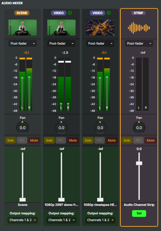Click the Pan knob on Audio Channel Strip
Image resolution: width=161 pixels, height=231 pixels.
[139, 128]
